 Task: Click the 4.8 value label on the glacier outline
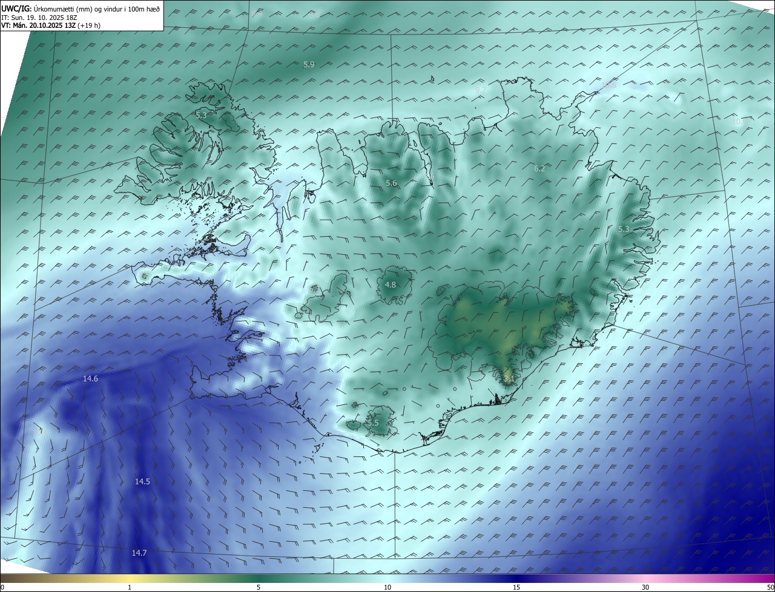click(x=391, y=284)
